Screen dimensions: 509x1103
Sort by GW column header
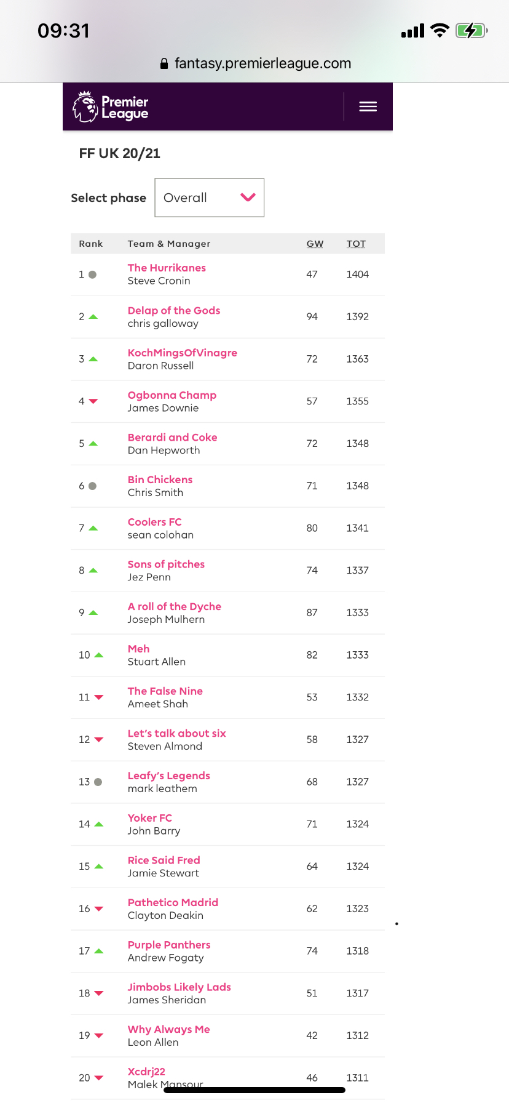(315, 244)
